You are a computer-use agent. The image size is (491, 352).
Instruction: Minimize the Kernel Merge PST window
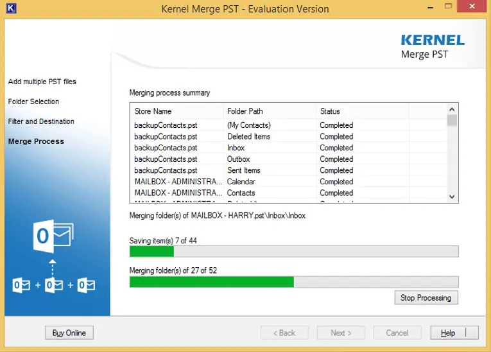tap(431, 7)
